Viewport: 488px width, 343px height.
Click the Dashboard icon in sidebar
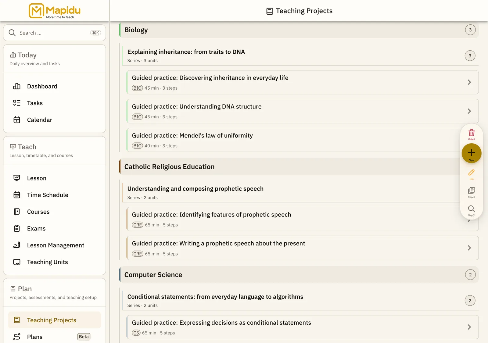point(17,86)
